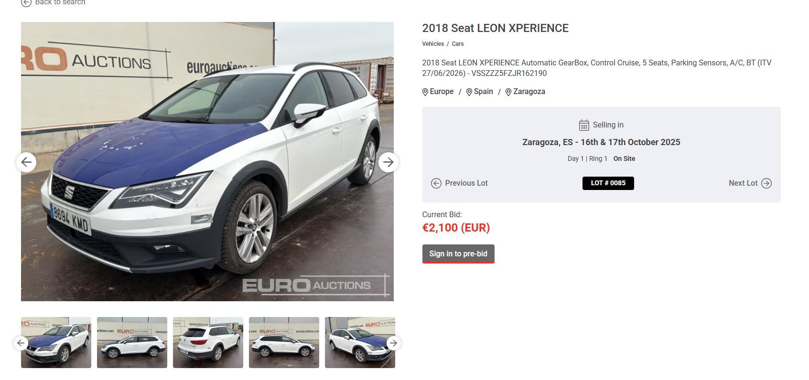Show previous main car photo

26,162
